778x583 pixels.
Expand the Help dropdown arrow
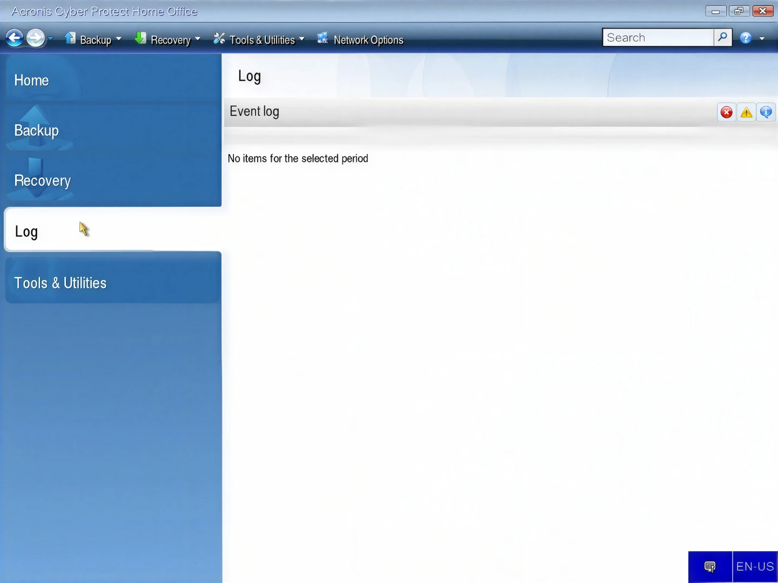762,38
